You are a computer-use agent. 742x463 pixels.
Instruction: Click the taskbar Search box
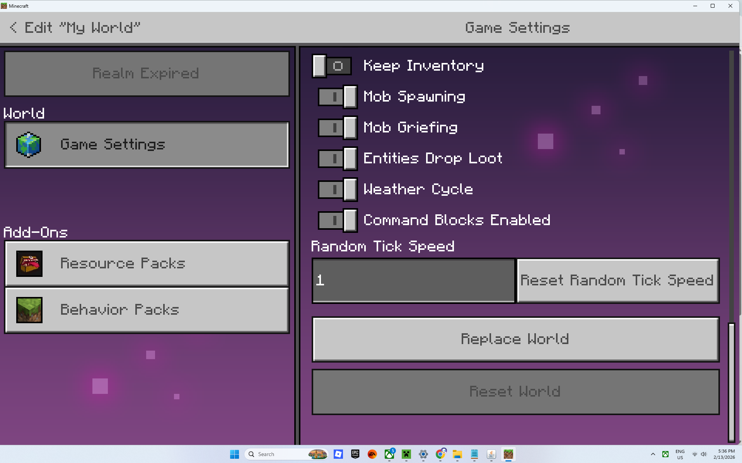(287, 454)
